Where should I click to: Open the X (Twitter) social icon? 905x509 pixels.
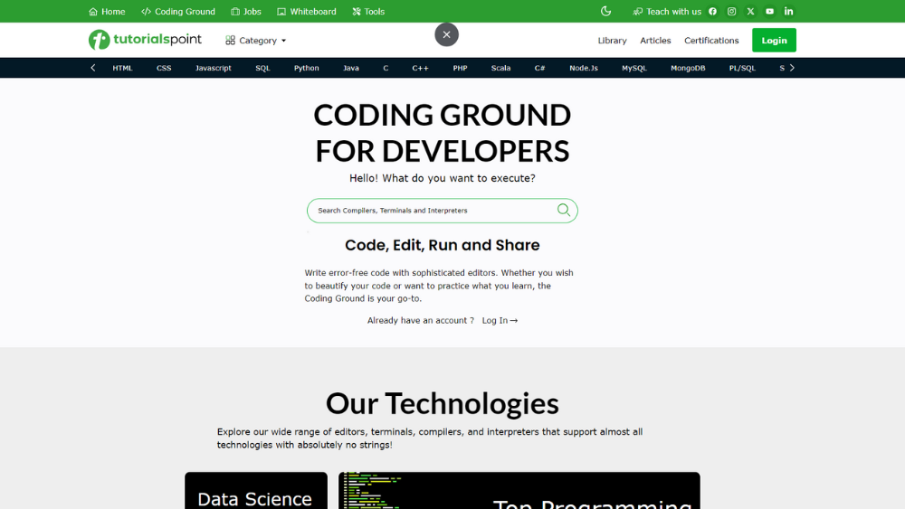(x=750, y=12)
